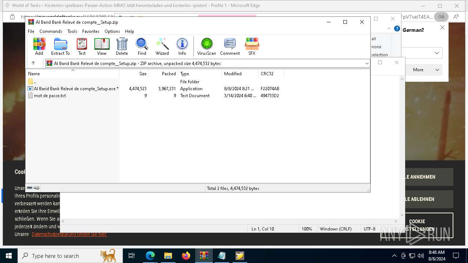Click the help icon next to German?
This screenshot has height=263, width=468.
(397, 28)
